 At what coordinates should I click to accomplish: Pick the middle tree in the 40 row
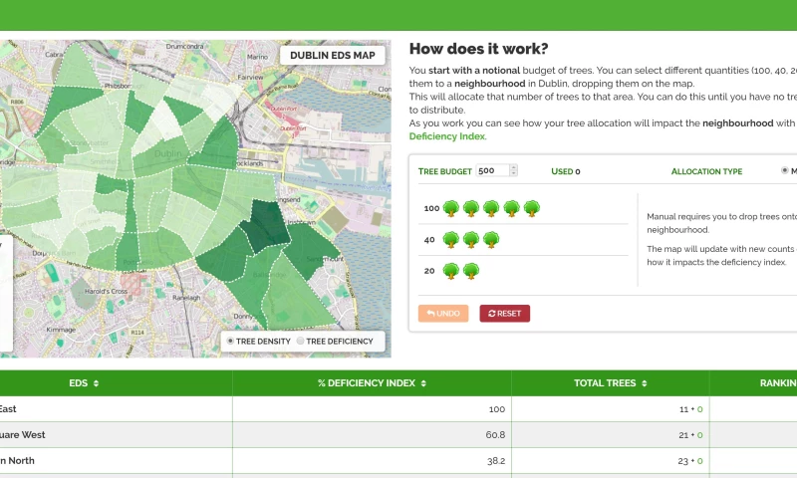(x=471, y=240)
